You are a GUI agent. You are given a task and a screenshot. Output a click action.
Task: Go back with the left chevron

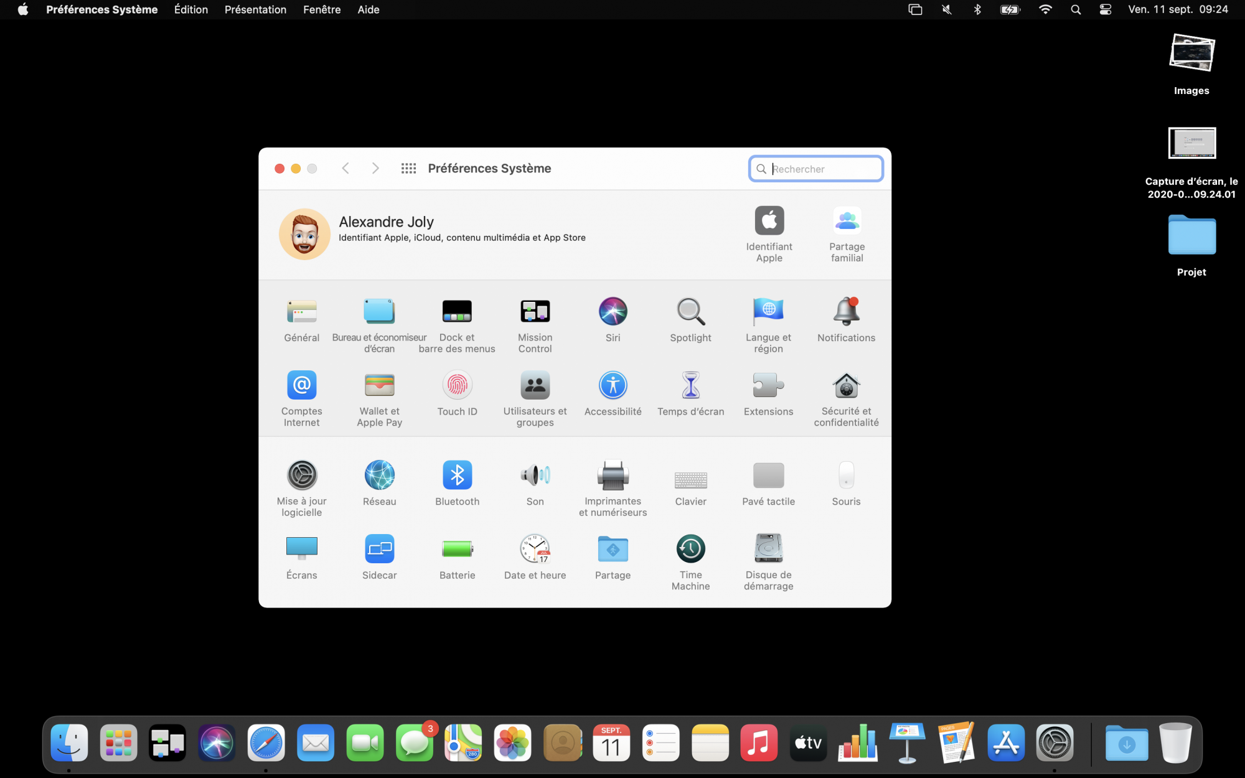(x=345, y=168)
